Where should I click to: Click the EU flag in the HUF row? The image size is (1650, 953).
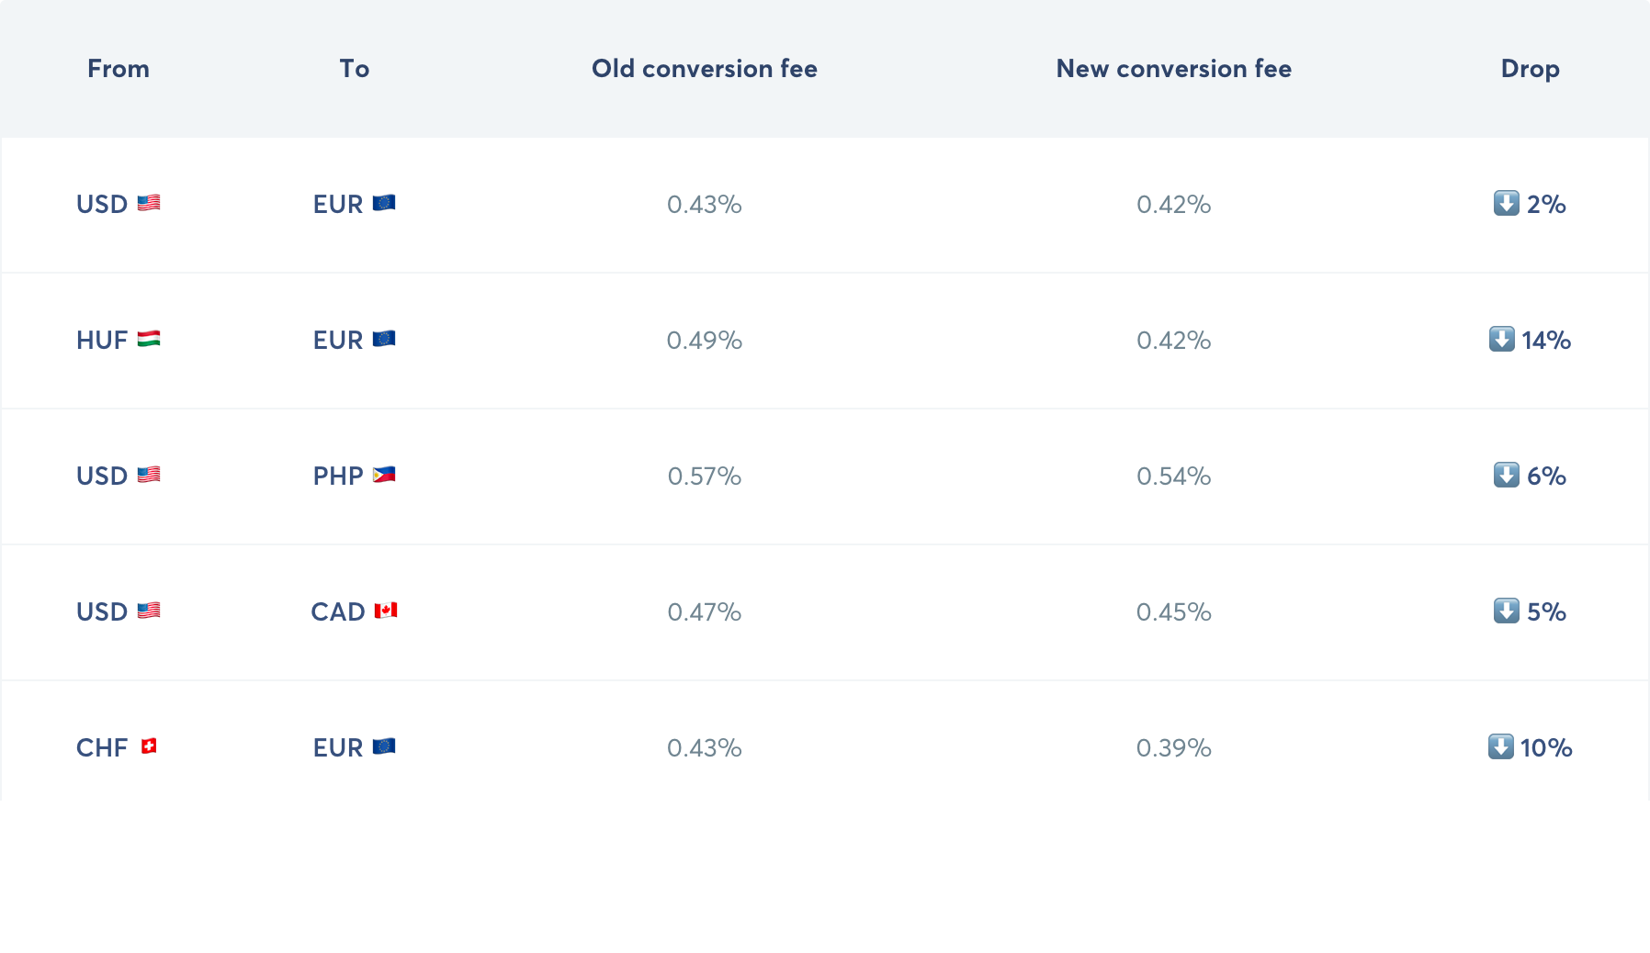click(x=384, y=339)
